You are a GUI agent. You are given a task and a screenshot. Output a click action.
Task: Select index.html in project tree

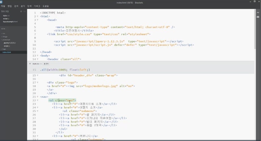(x=7, y=52)
